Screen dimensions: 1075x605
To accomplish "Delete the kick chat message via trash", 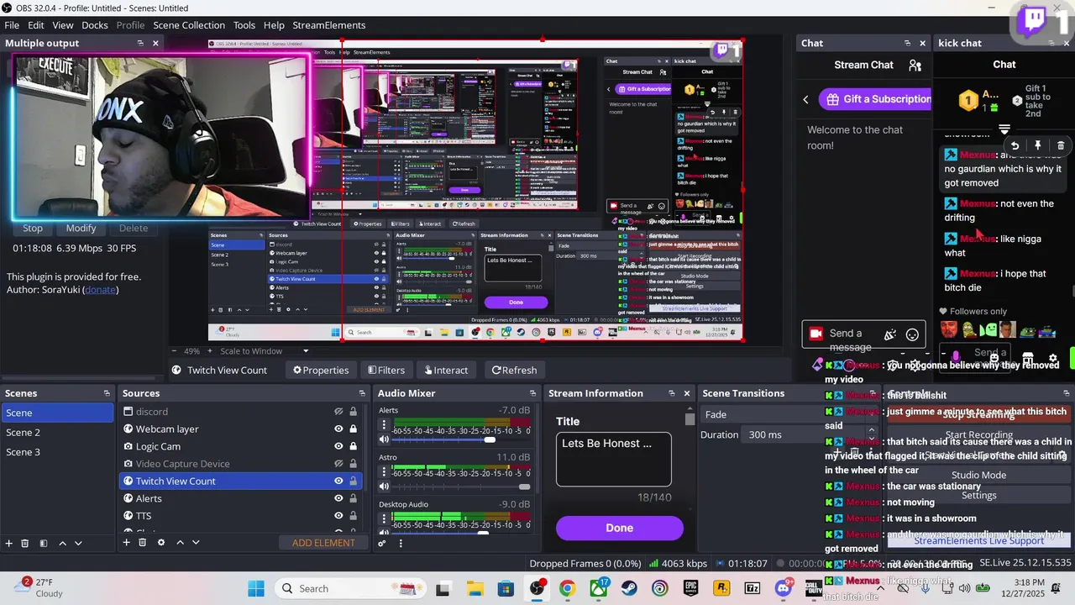I will pos(1061,145).
